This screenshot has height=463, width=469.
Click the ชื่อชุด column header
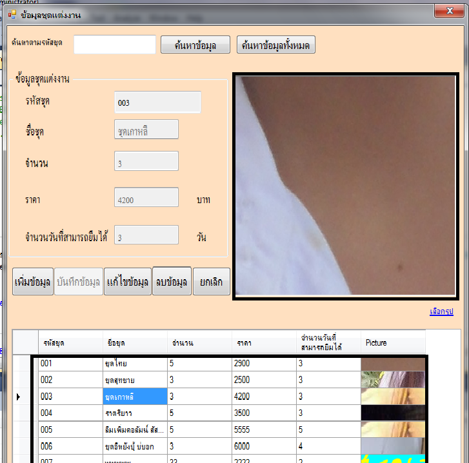(135, 342)
